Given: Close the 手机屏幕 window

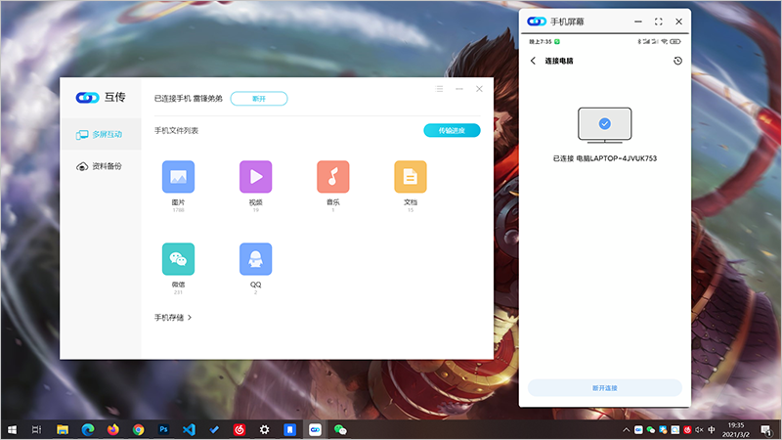Looking at the screenshot, I should (x=678, y=22).
